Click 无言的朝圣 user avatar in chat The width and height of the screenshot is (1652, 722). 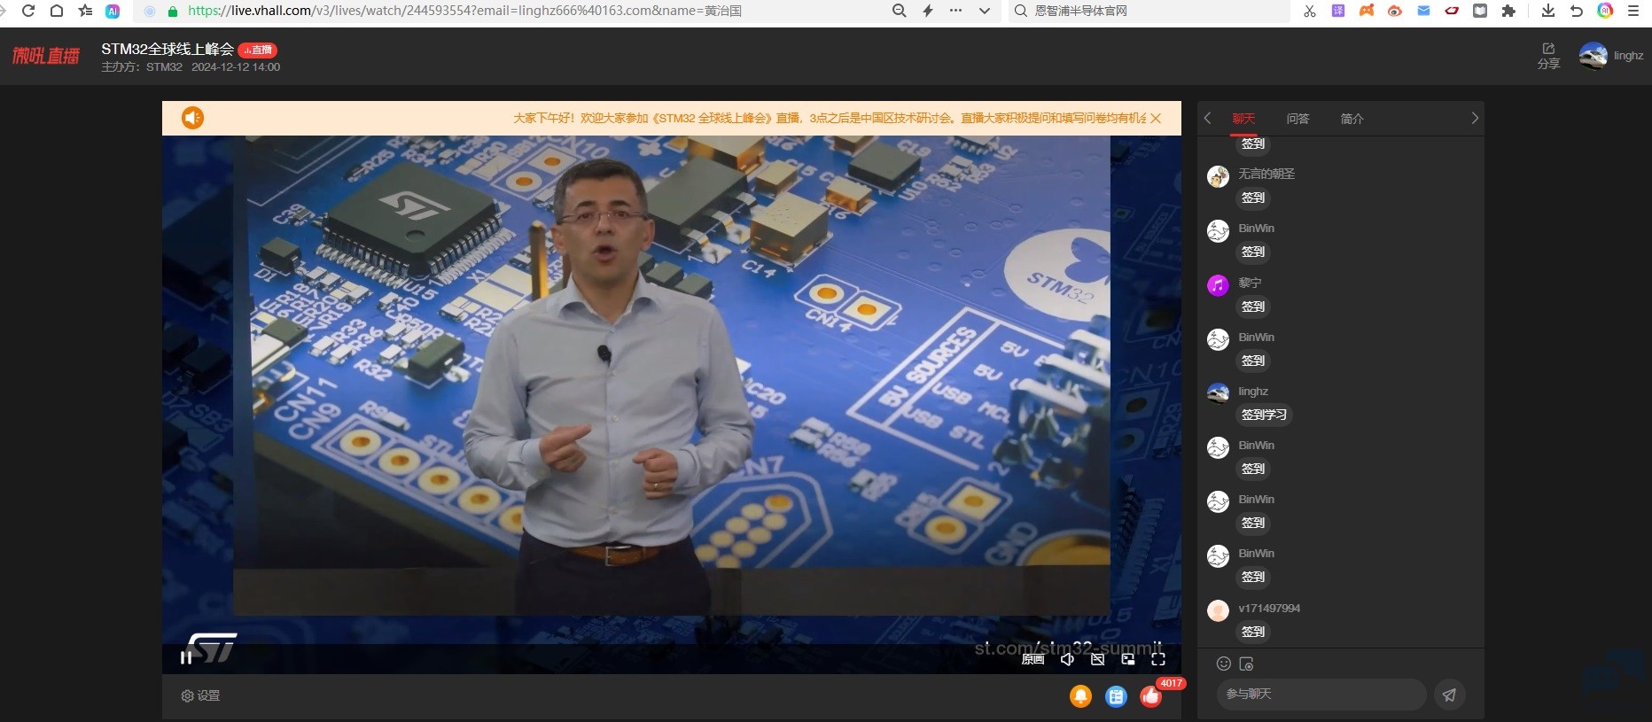(1218, 176)
